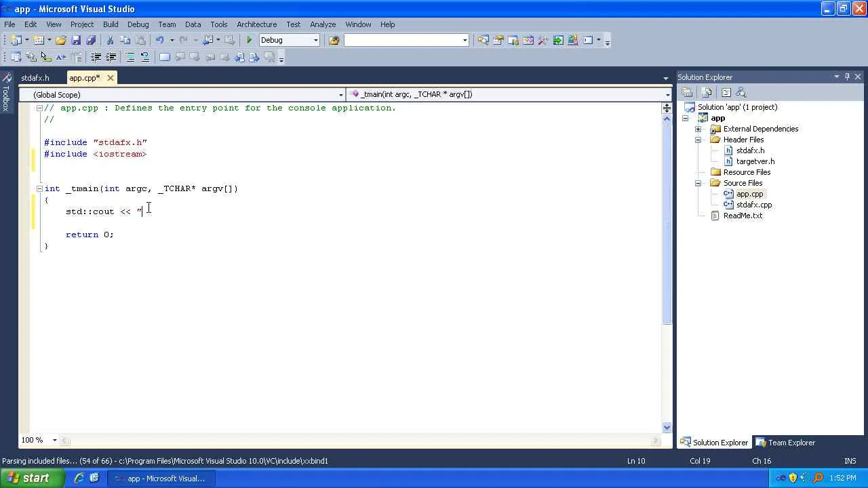Image resolution: width=868 pixels, height=488 pixels.
Task: Switch to the stdafx.h editor tab
Action: click(35, 78)
